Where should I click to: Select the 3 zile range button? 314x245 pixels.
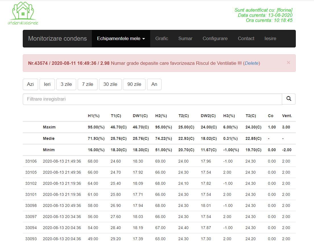[66, 84]
